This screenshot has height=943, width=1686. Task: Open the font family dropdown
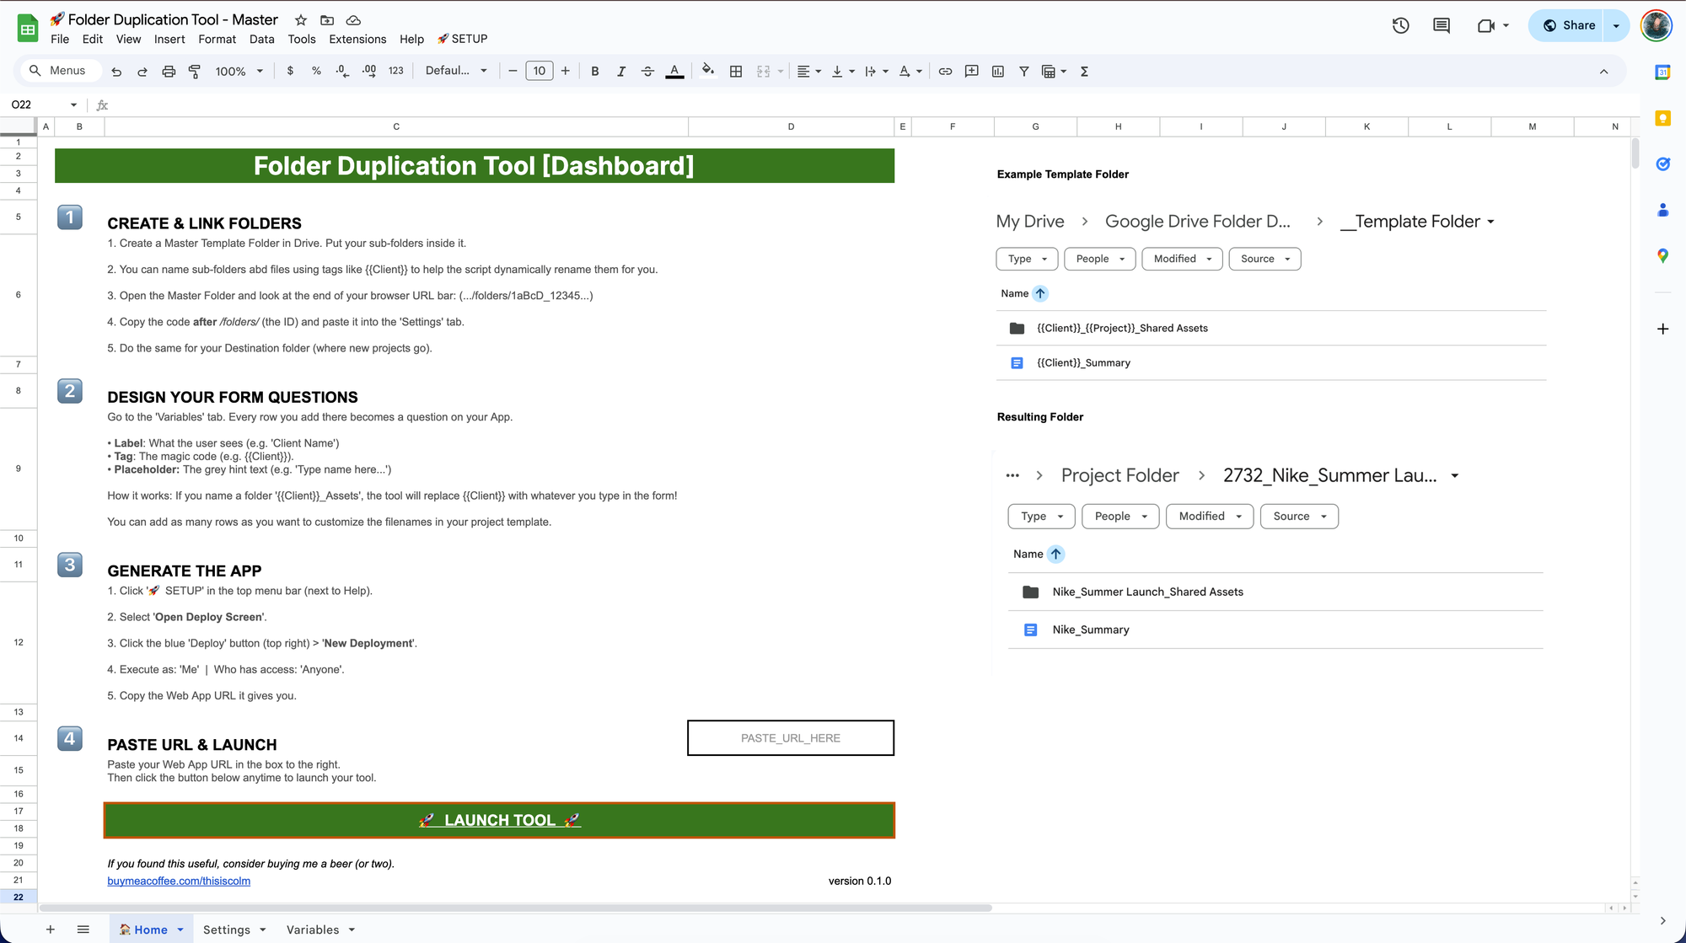point(456,71)
